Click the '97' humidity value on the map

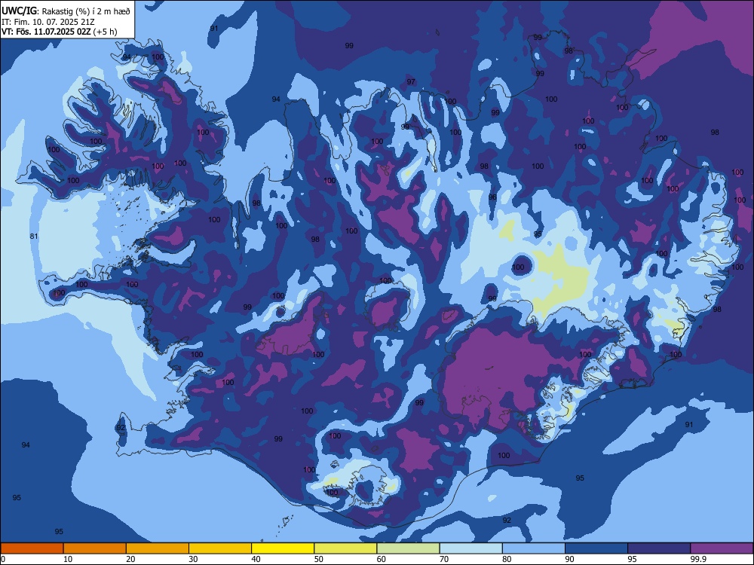[411, 81]
